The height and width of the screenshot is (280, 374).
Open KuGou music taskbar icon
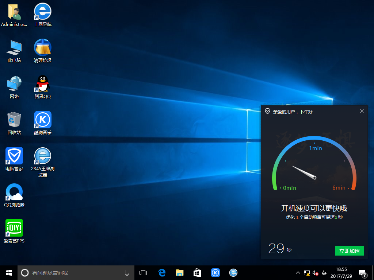coord(215,273)
